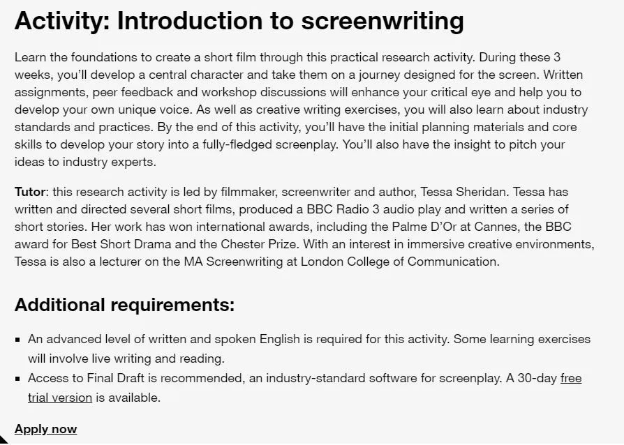Image resolution: width=624 pixels, height=445 pixels.
Task: Click the Apply now link
Action: click(x=46, y=429)
